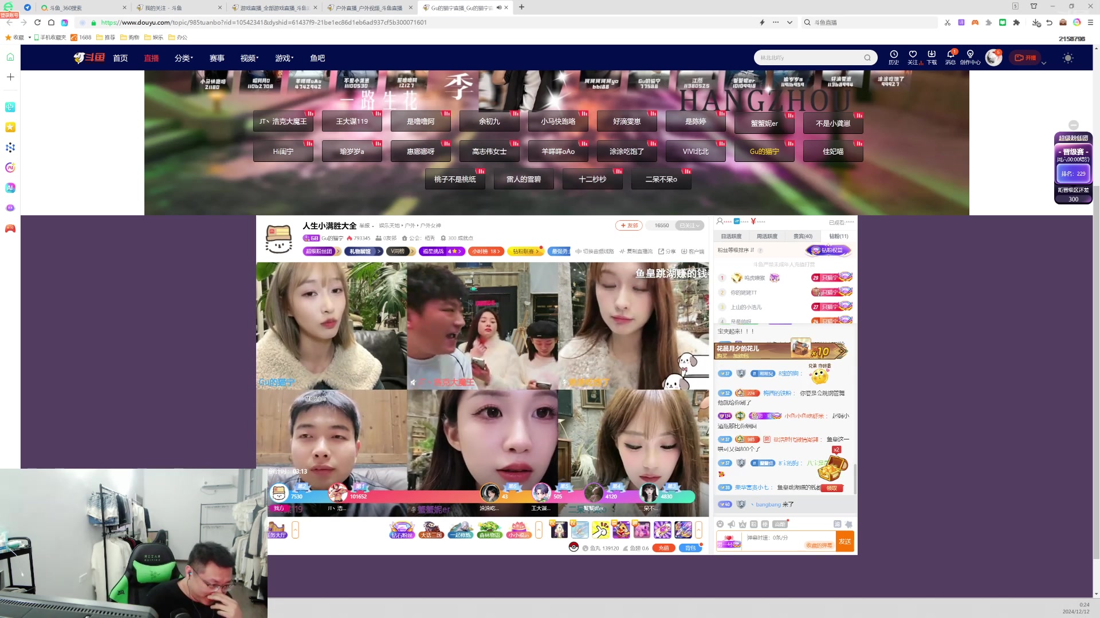Expand the 分类 category dropdown

click(184, 58)
